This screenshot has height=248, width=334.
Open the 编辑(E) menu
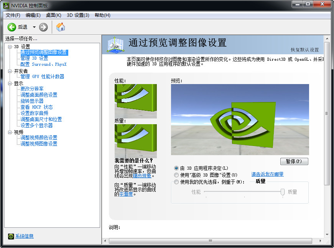click(x=33, y=15)
